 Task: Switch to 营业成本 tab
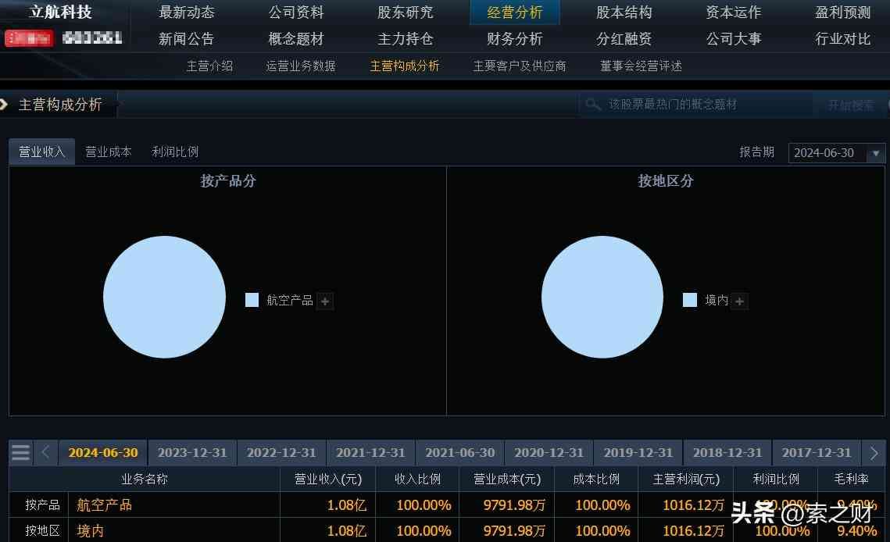pos(109,152)
